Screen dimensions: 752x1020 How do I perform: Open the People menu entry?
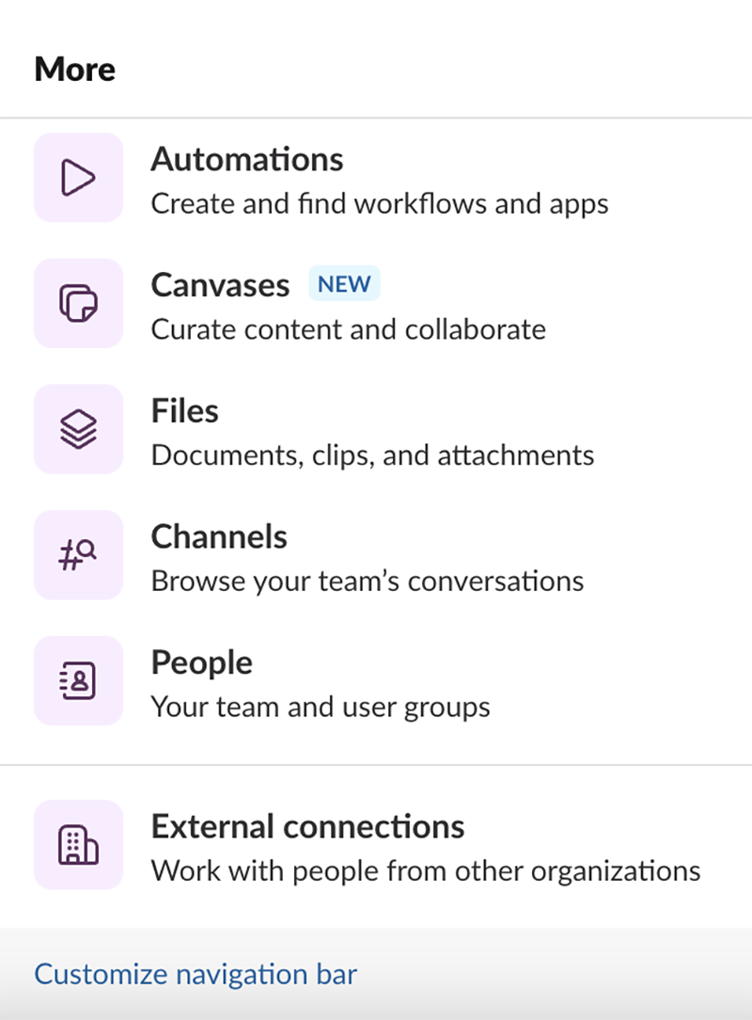pos(376,680)
